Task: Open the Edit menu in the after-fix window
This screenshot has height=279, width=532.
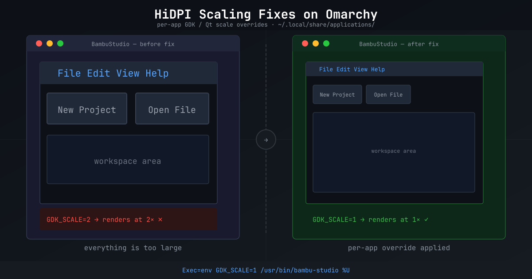Action: pos(343,70)
